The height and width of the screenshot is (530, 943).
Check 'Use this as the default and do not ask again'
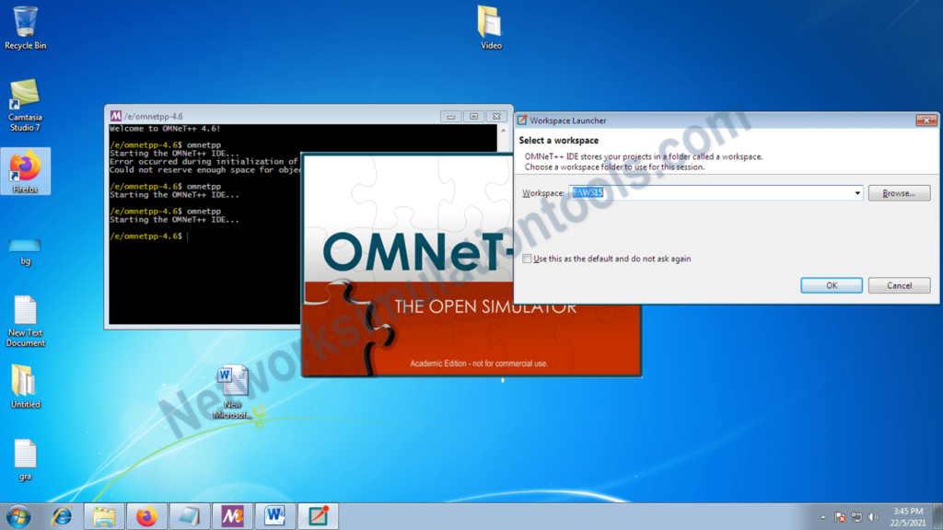527,259
